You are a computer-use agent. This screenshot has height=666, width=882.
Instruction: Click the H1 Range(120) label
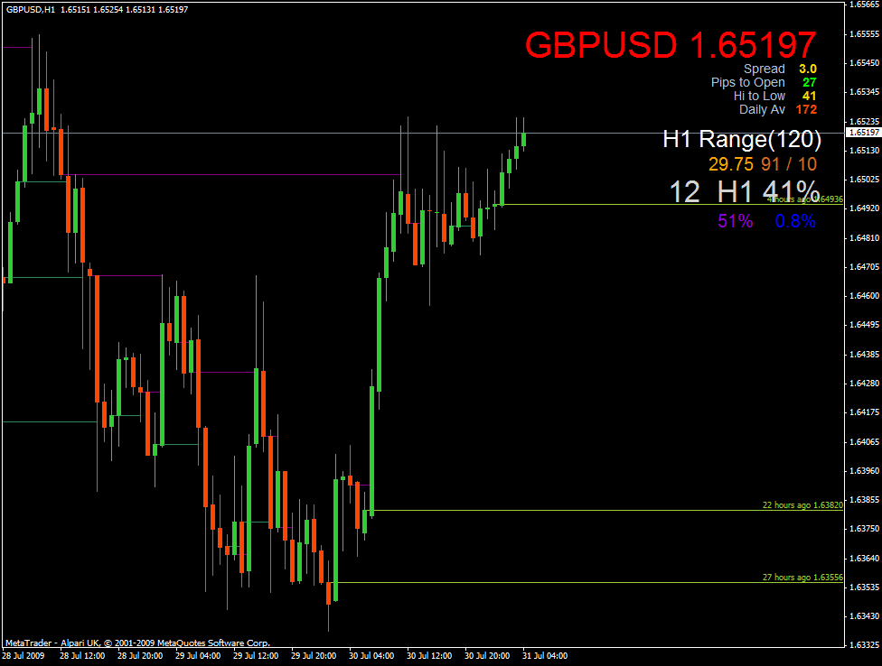(742, 139)
